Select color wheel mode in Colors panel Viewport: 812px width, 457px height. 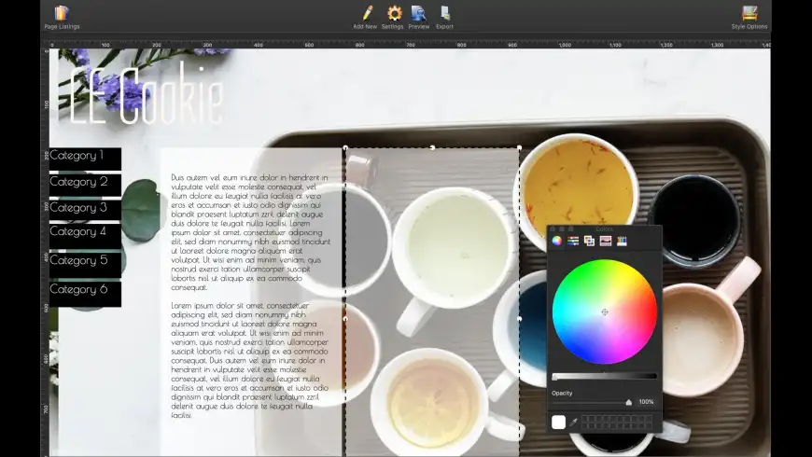556,241
